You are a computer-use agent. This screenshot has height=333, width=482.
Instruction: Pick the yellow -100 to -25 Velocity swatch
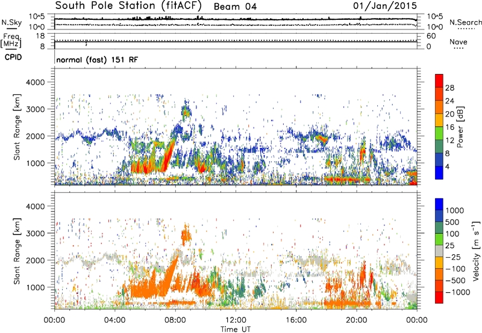pyautogui.click(x=439, y=263)
